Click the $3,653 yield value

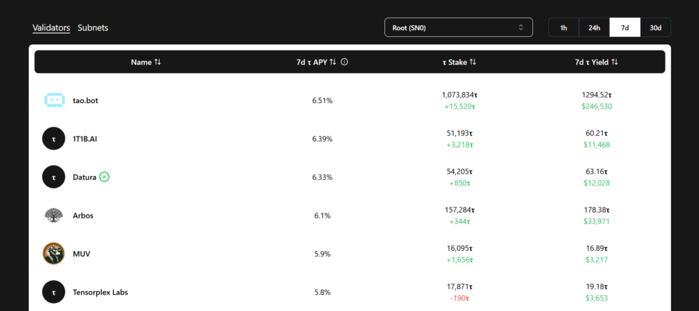coord(597,297)
